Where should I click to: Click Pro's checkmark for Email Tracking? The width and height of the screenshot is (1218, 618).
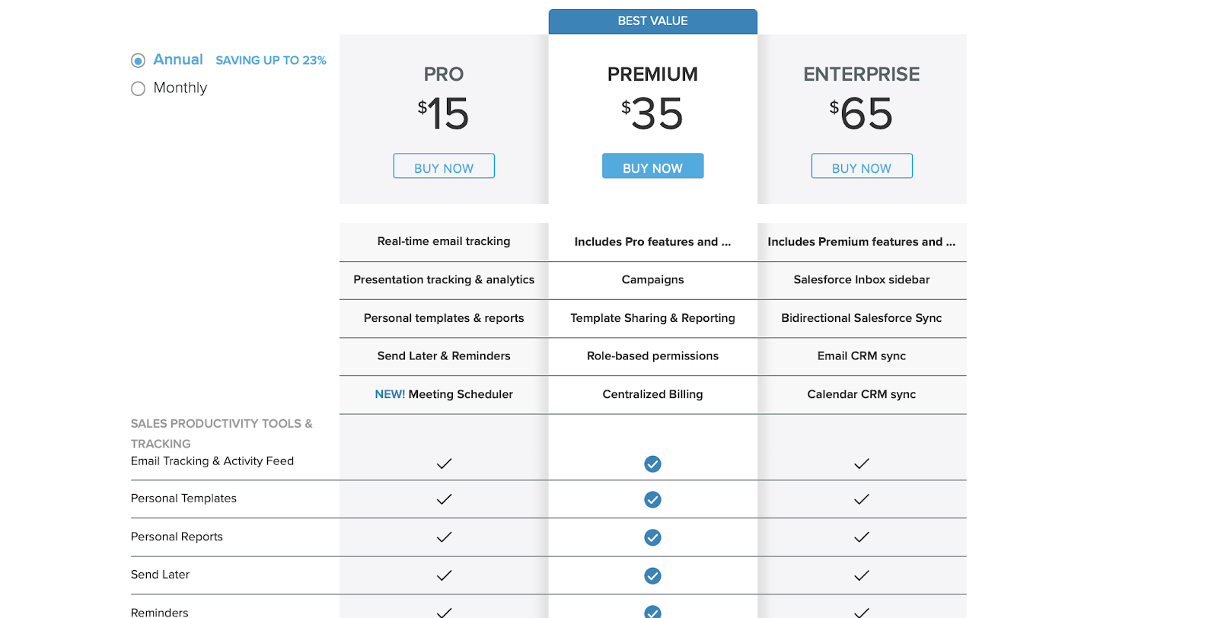click(x=444, y=463)
